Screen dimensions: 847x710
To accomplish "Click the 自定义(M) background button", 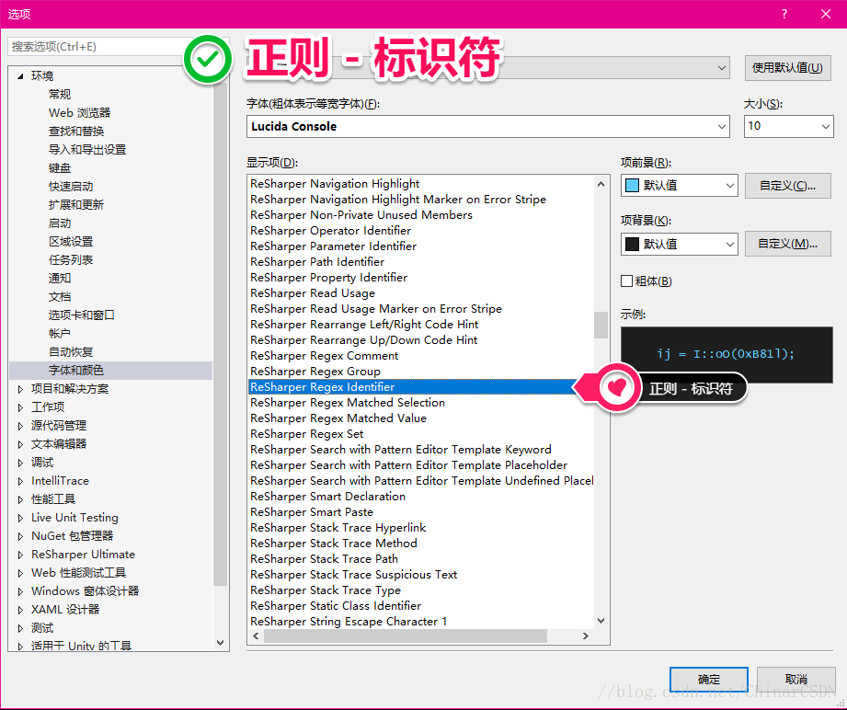I will point(787,244).
